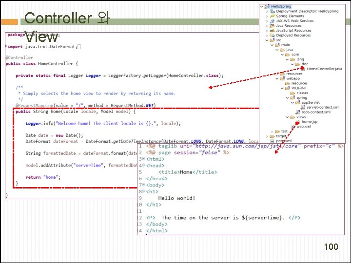
Task: Click the appServlet folder icon
Action: click(x=298, y=102)
